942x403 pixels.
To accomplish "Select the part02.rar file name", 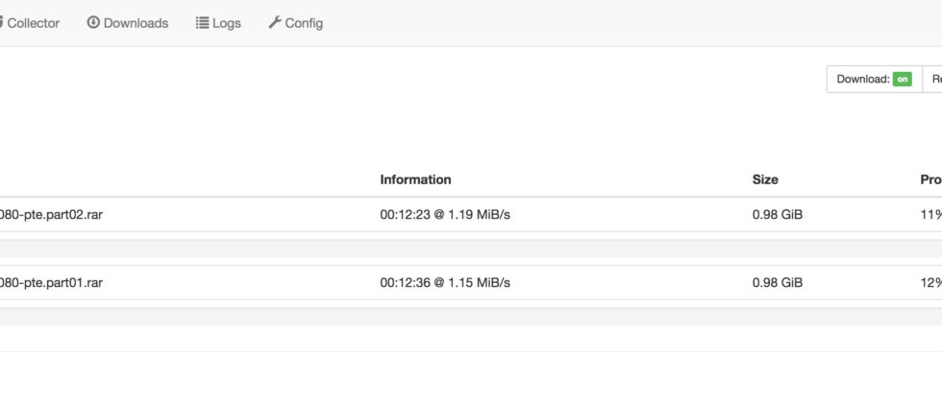I will 51,215.
